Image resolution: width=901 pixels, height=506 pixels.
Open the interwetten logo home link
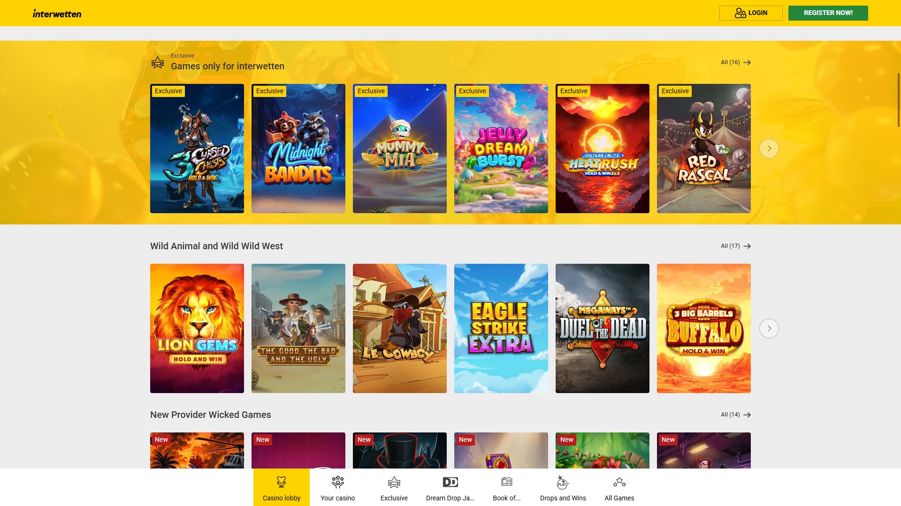pos(57,14)
